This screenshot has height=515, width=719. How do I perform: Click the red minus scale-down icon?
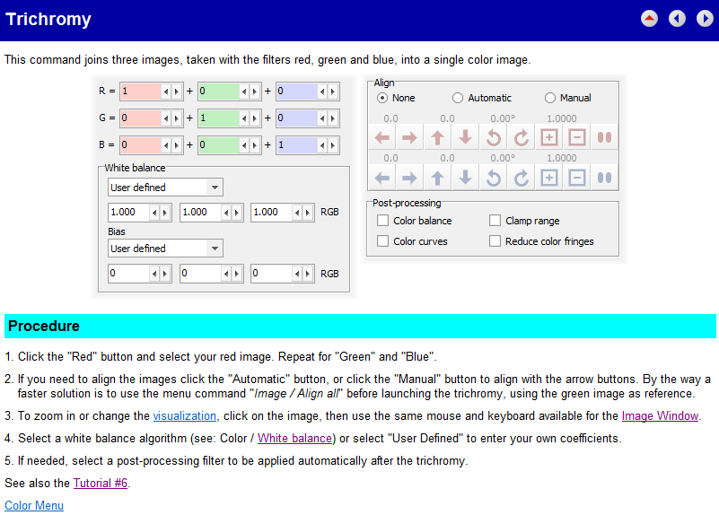[x=577, y=137]
